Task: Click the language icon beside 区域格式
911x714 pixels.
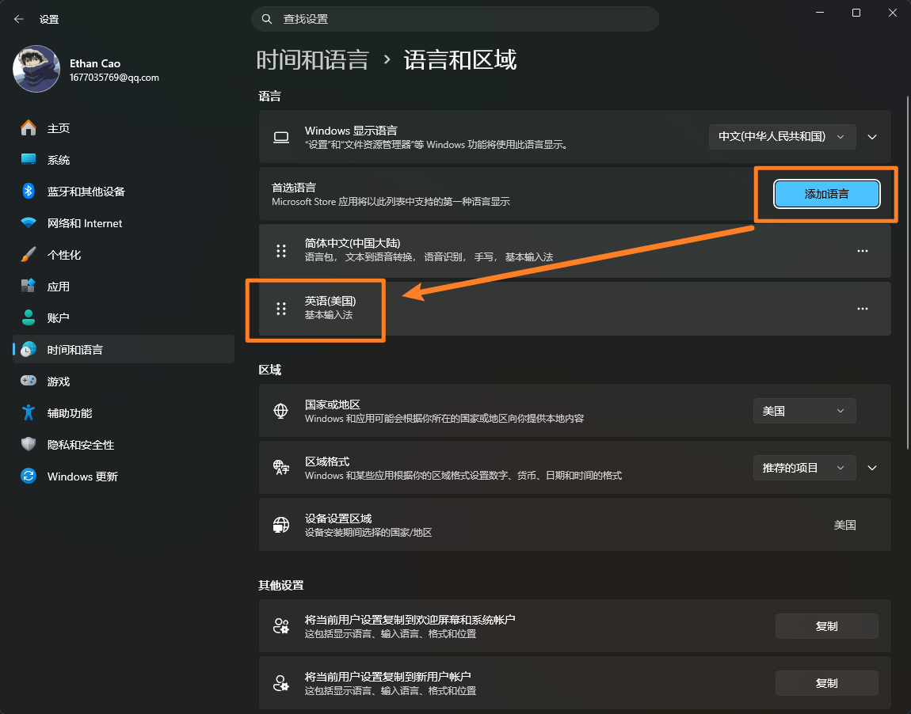Action: 281,468
